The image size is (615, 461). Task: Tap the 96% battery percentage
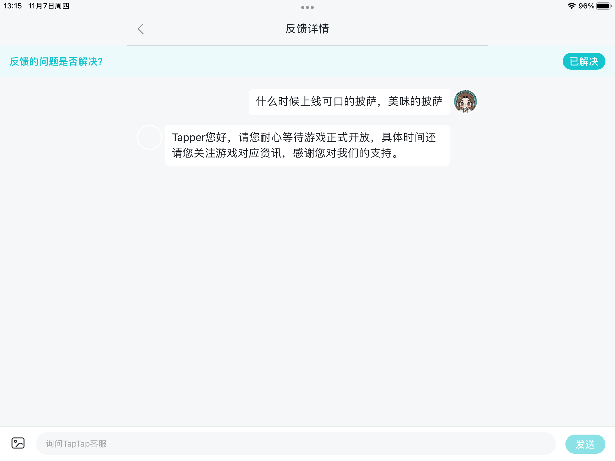pyautogui.click(x=586, y=6)
